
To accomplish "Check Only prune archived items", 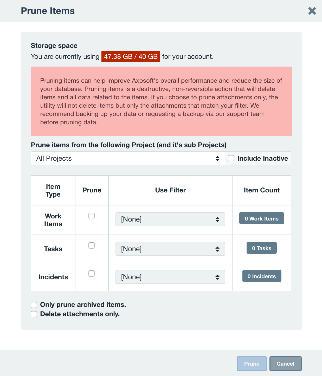I will 34,304.
